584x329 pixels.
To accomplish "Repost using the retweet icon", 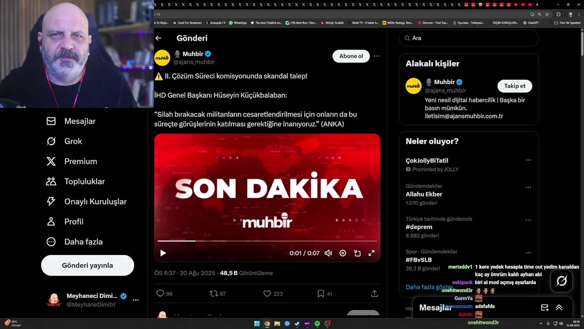I will [214, 293].
